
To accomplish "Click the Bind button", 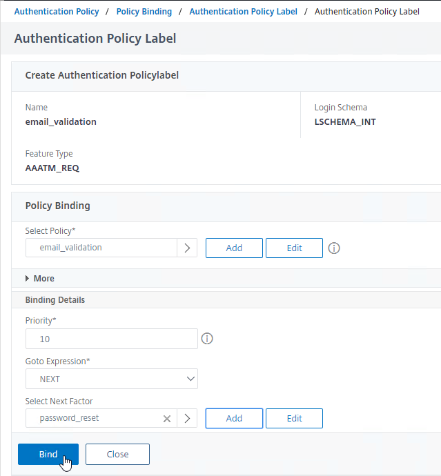I will [48, 454].
